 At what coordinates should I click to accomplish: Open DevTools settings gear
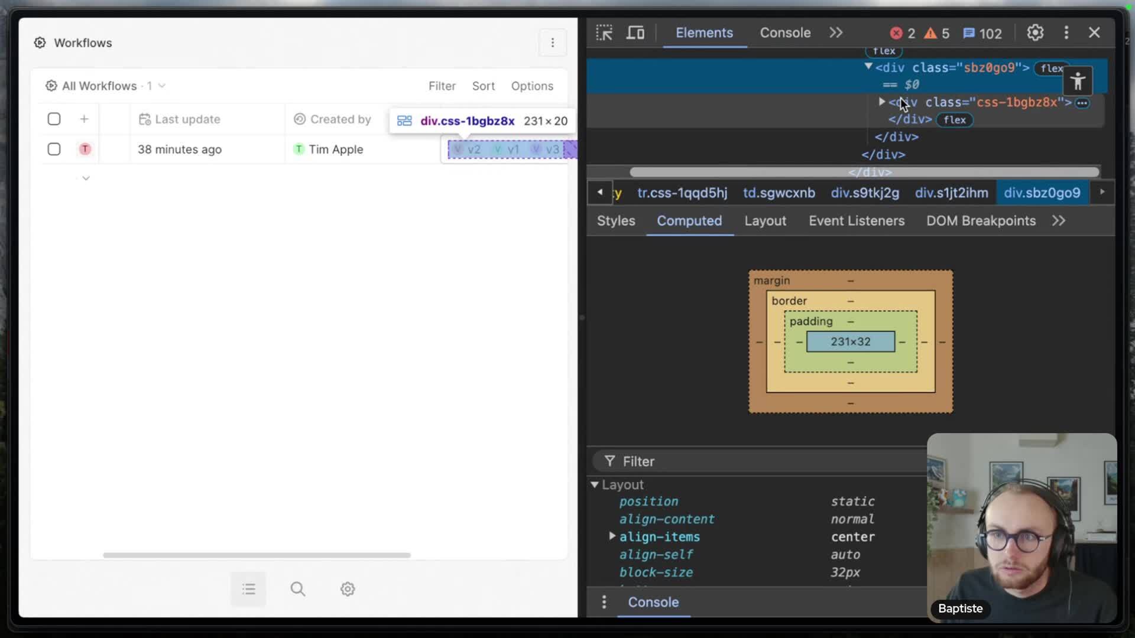pyautogui.click(x=1035, y=33)
